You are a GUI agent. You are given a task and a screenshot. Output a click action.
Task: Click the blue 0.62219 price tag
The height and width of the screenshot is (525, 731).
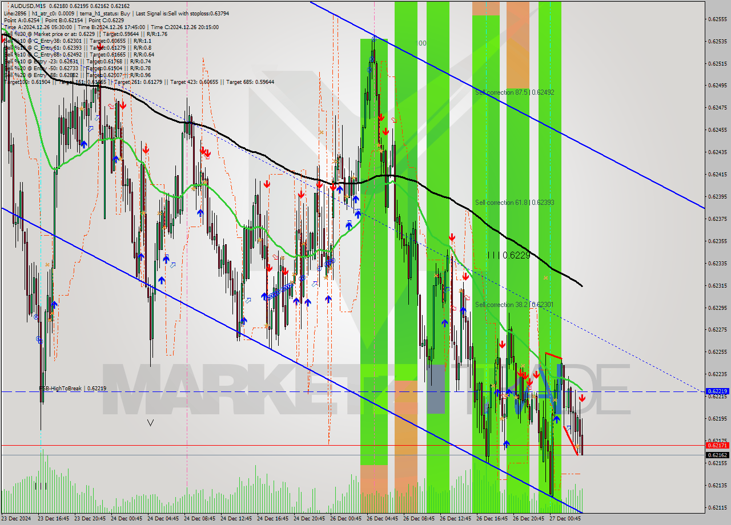tap(717, 391)
